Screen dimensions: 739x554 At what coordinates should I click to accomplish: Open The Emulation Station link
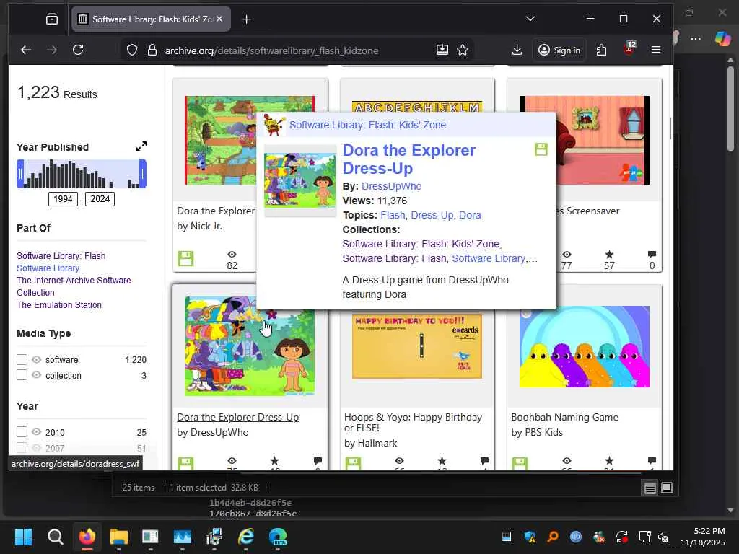click(x=59, y=305)
